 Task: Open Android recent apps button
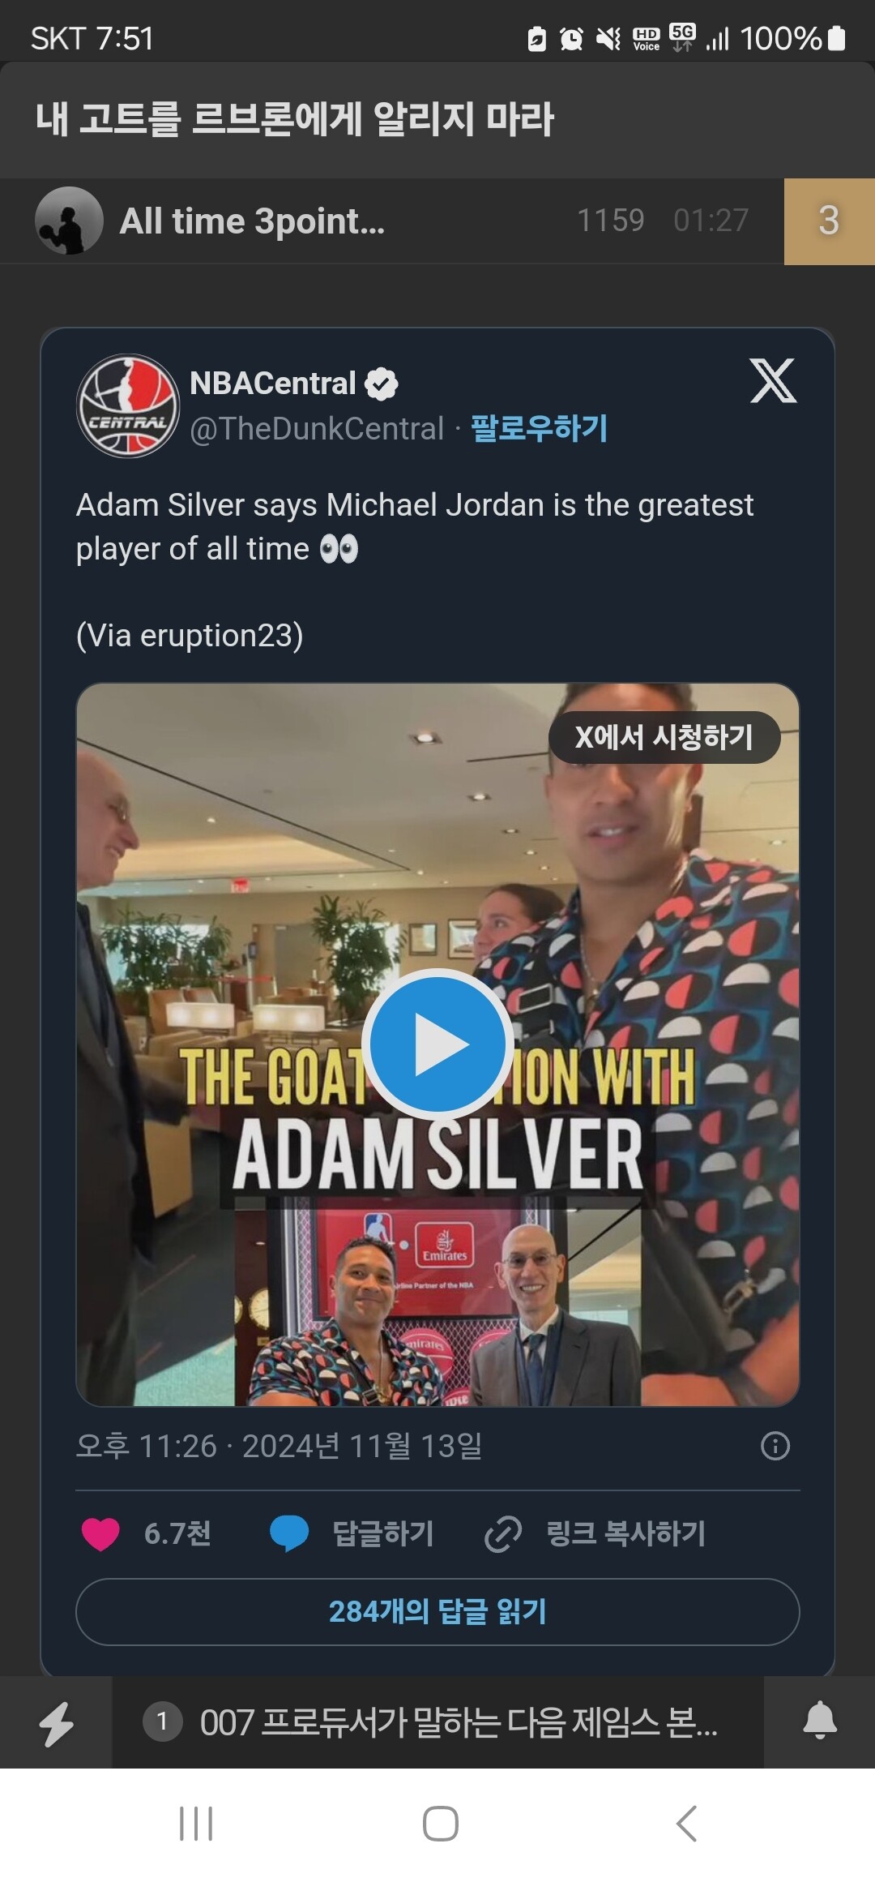(x=196, y=1824)
